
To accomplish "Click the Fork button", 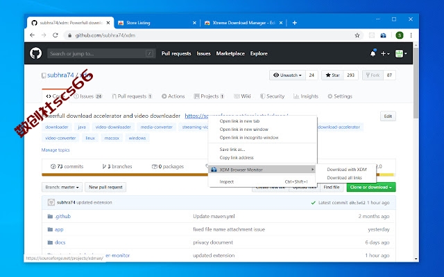I will pos(373,75).
